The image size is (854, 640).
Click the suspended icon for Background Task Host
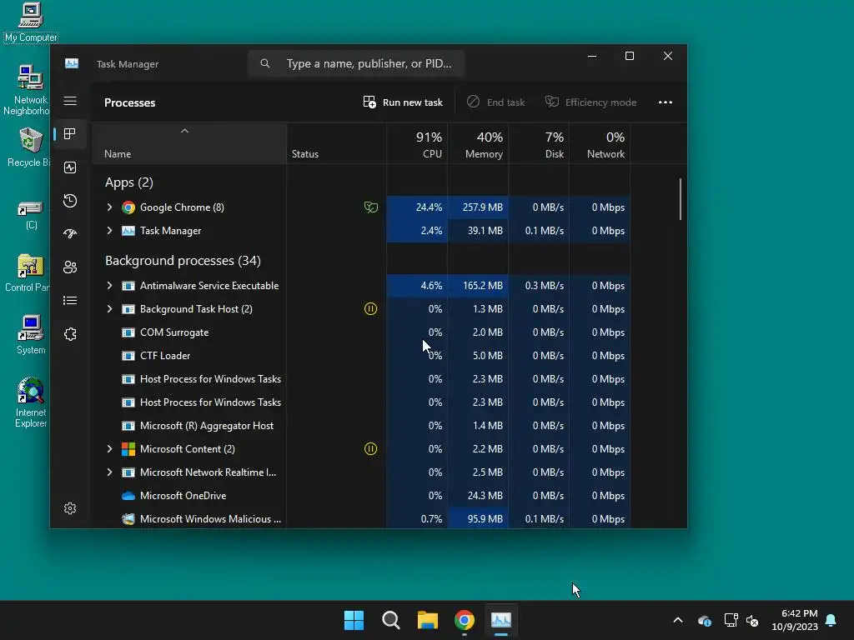(370, 309)
